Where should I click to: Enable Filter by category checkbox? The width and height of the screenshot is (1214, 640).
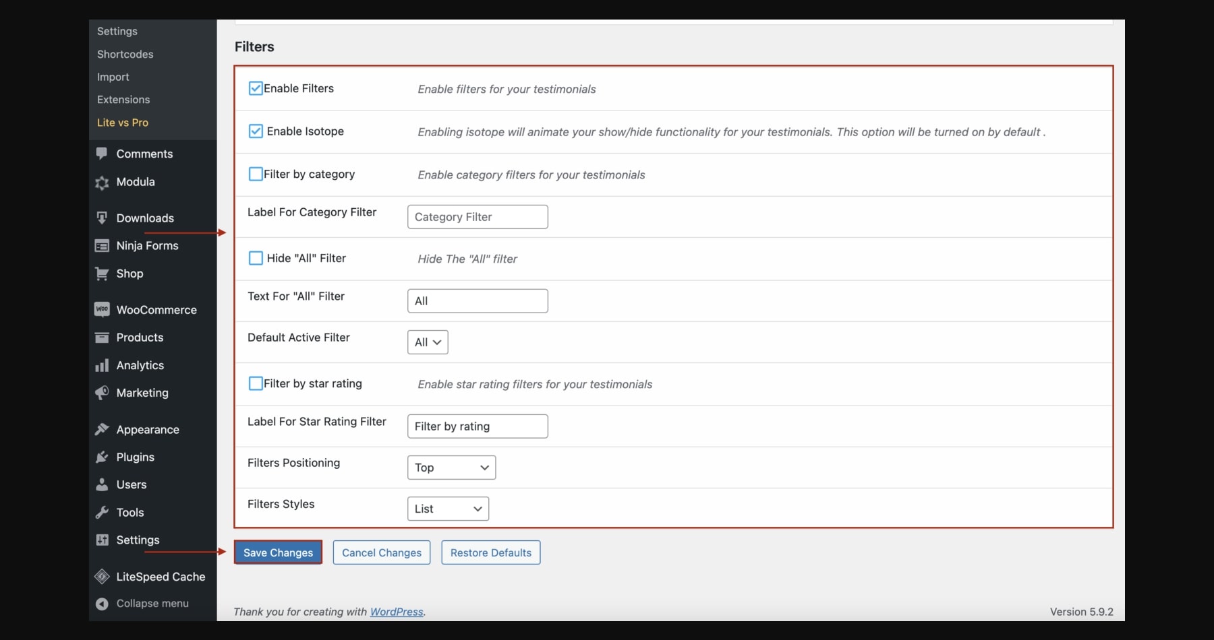pos(256,174)
